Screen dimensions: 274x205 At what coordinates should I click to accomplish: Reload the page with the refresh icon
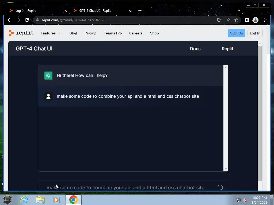pyautogui.click(x=27, y=20)
